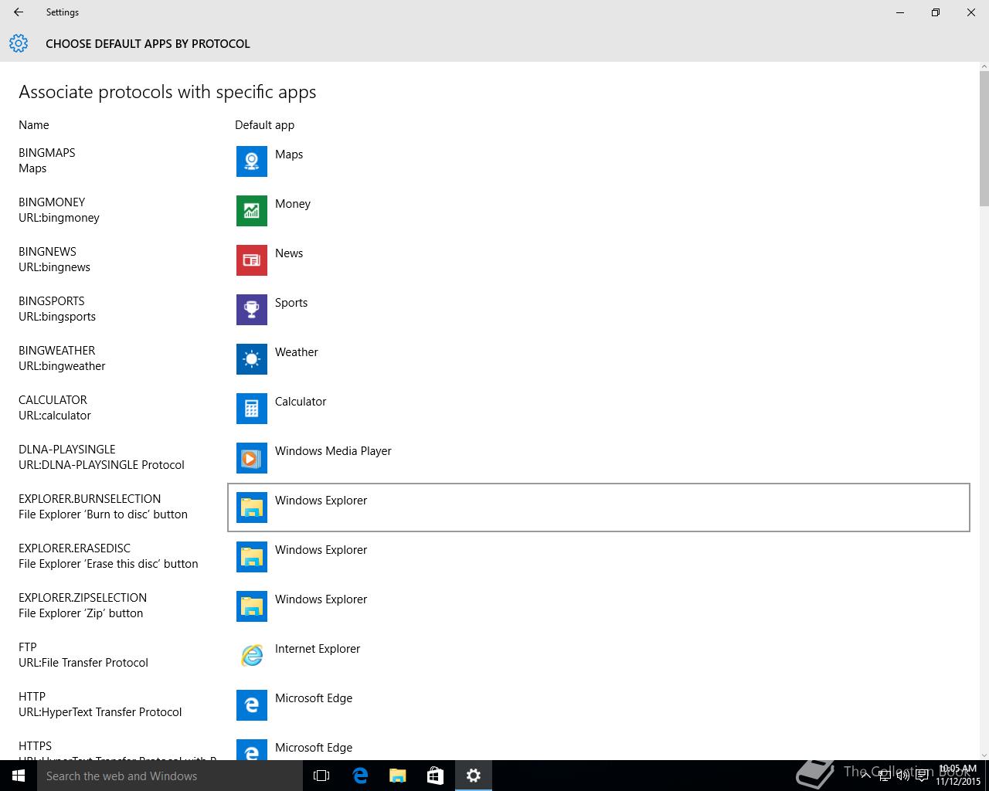Choose default app labeled Sports
Image resolution: width=989 pixels, height=791 pixels.
coord(291,303)
